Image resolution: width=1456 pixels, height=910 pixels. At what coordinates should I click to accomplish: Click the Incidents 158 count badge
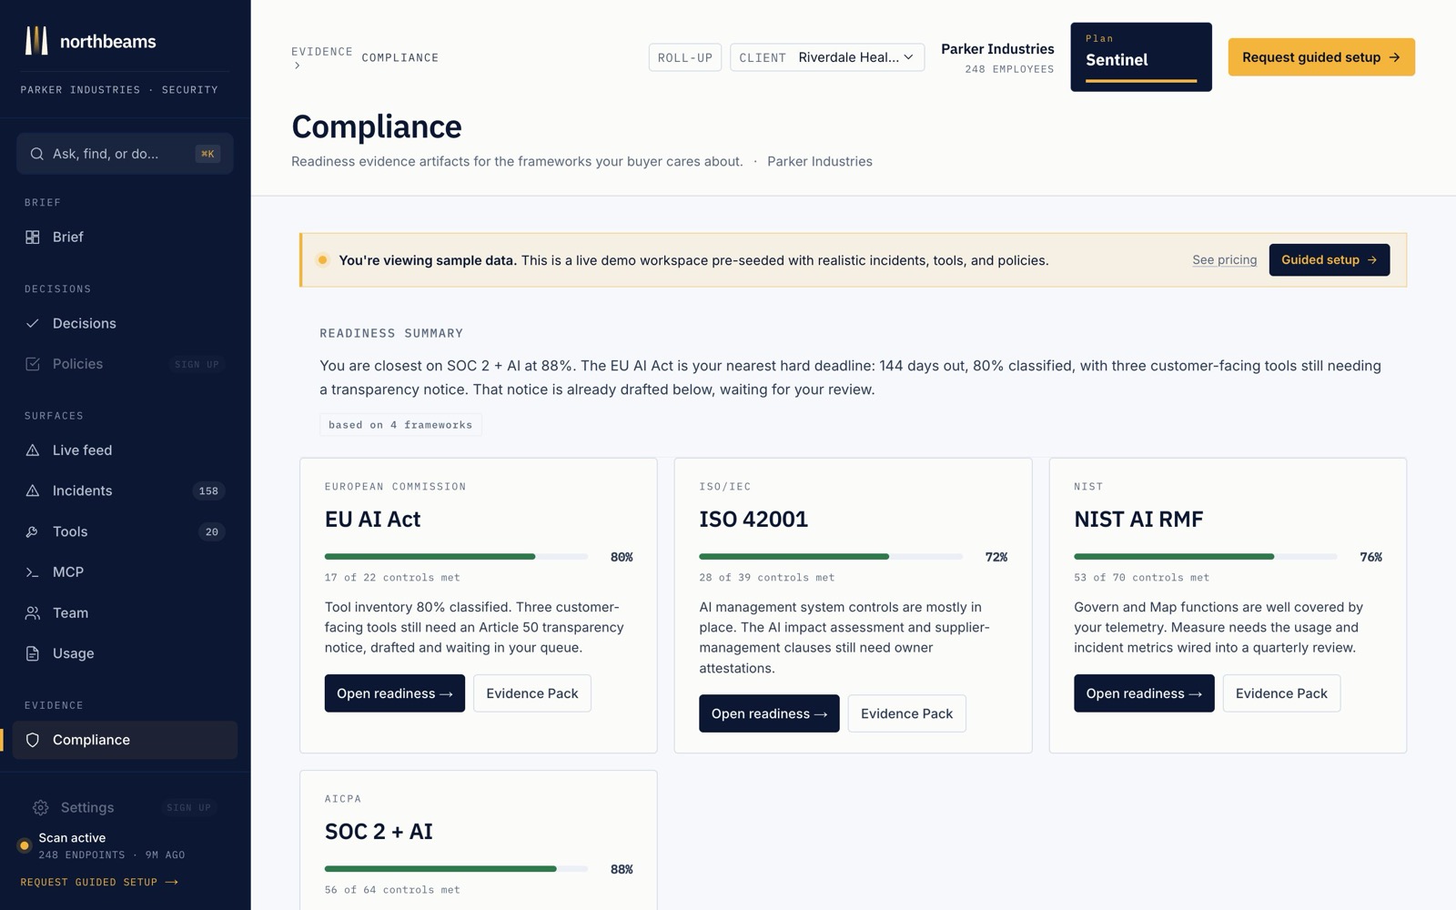[x=208, y=491]
